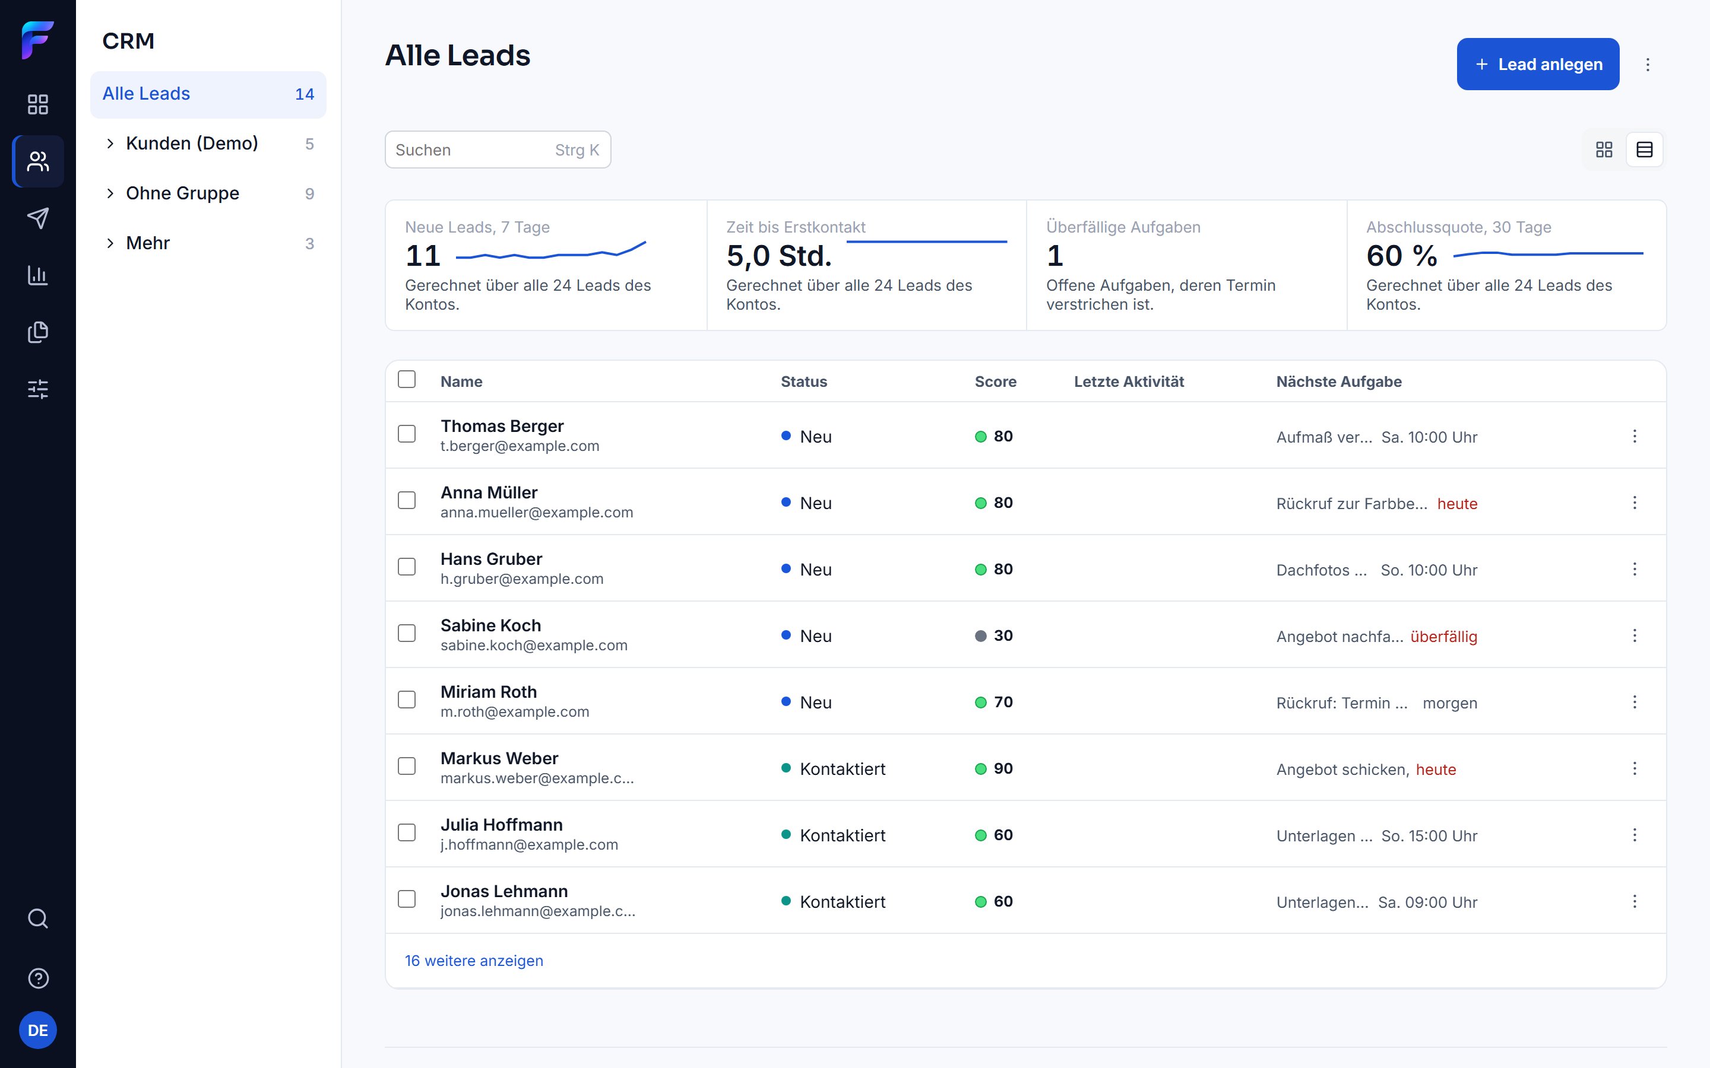Open the sliders settings icon in sidebar
Viewport: 1710px width, 1068px height.
click(37, 389)
